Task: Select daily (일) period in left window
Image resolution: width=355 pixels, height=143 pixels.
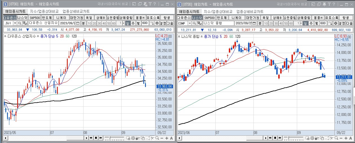Action: click(128, 23)
